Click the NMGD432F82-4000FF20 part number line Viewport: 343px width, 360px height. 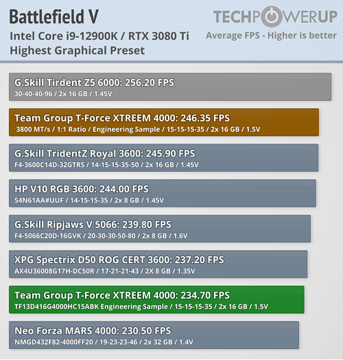(x=104, y=342)
